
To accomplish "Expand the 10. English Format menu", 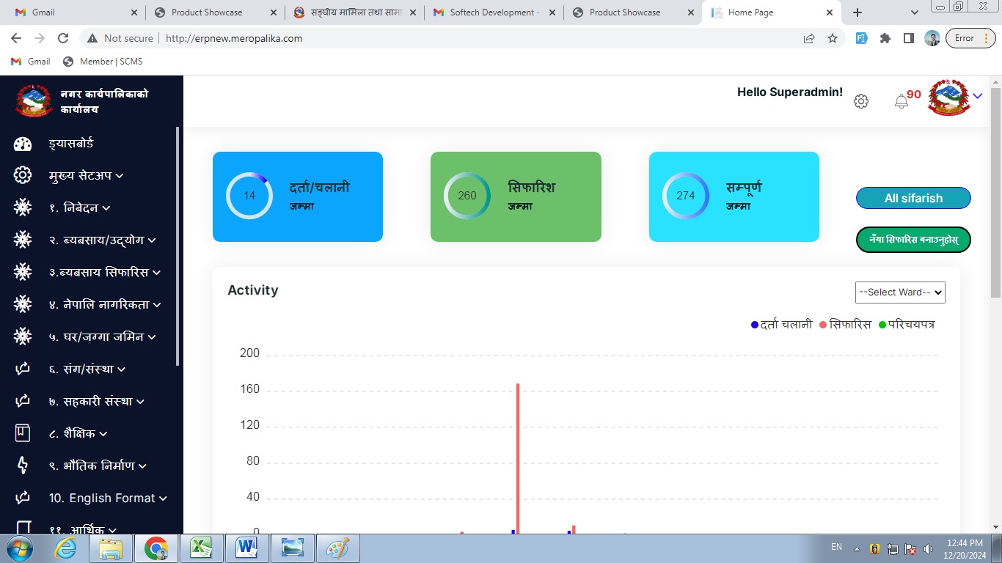I will 107,498.
